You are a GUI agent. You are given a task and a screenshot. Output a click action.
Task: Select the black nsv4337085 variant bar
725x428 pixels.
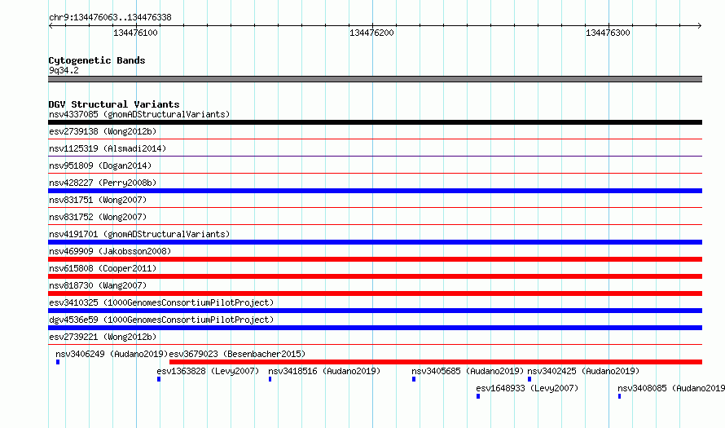pyautogui.click(x=375, y=122)
